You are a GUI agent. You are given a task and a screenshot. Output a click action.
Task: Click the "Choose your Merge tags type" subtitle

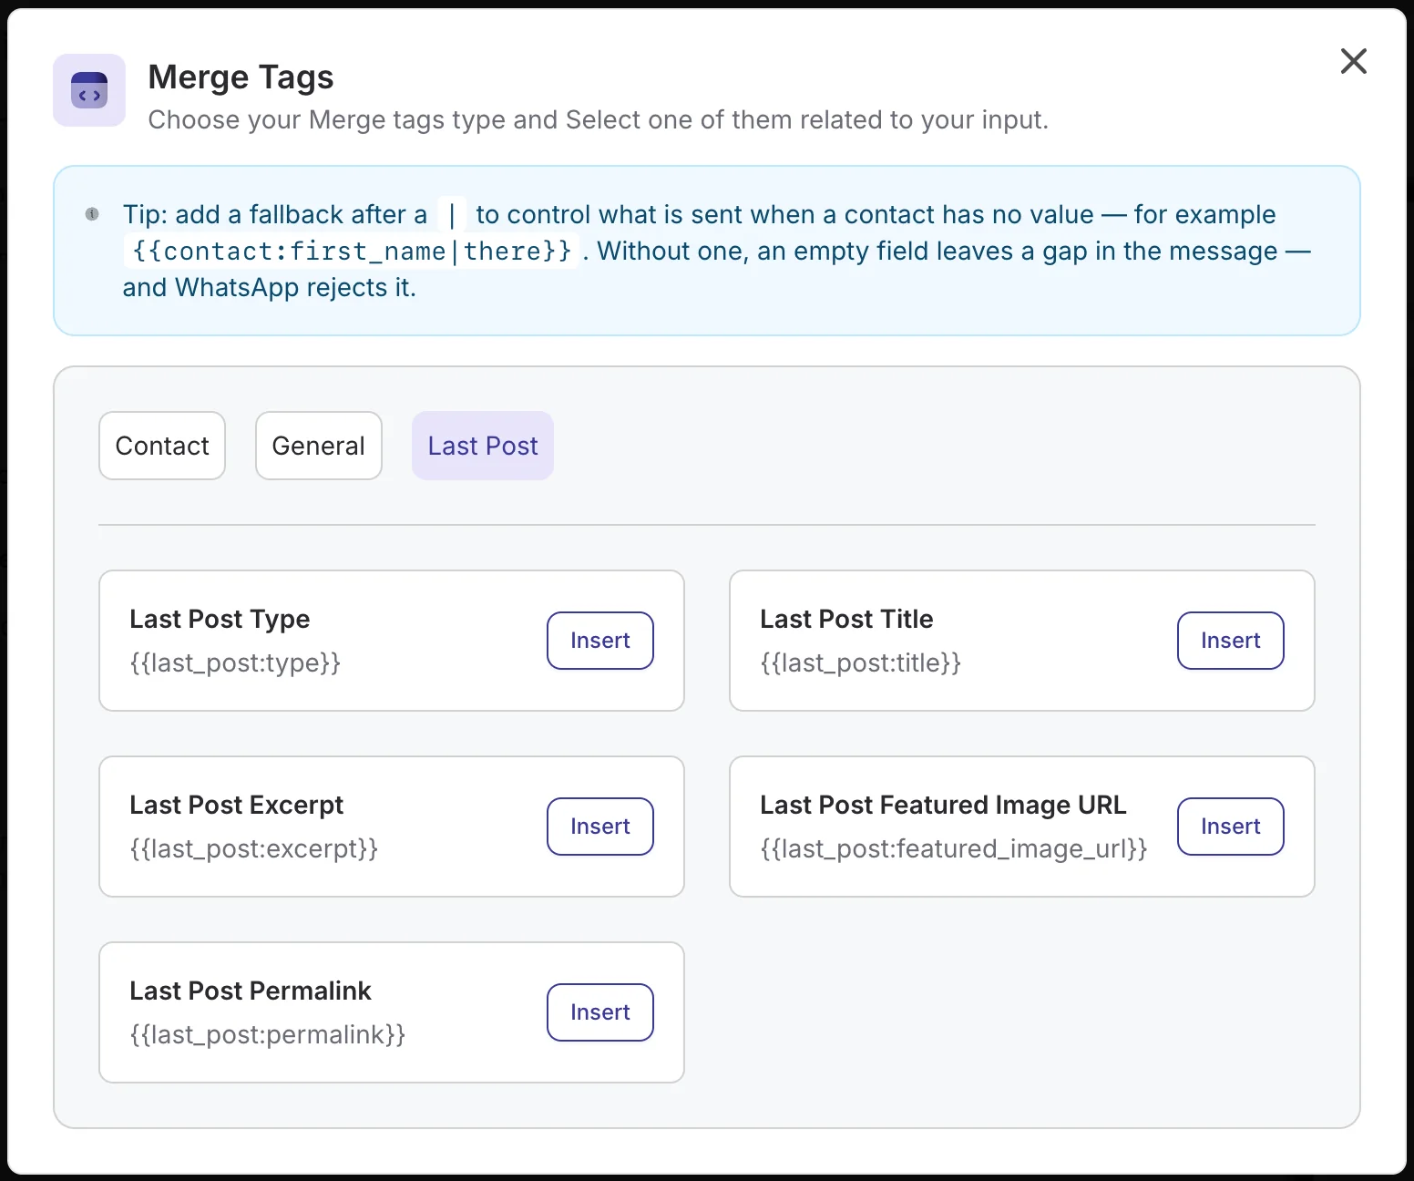click(598, 119)
